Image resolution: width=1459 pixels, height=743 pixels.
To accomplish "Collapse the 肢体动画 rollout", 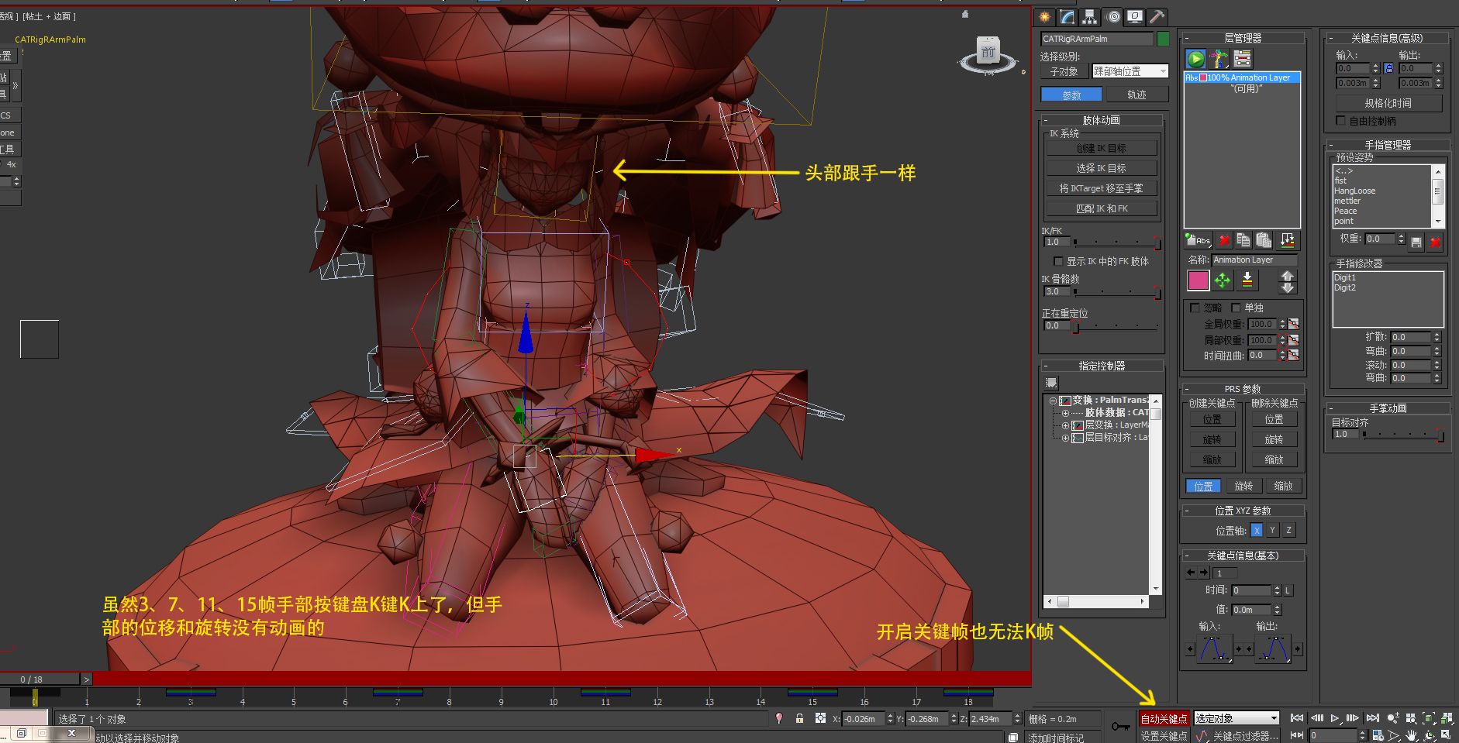I will pyautogui.click(x=1101, y=120).
